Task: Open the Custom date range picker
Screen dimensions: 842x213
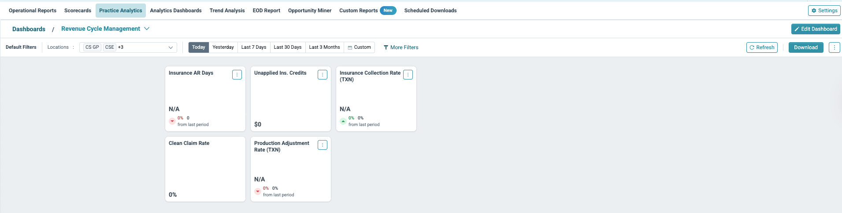Action: coord(359,47)
